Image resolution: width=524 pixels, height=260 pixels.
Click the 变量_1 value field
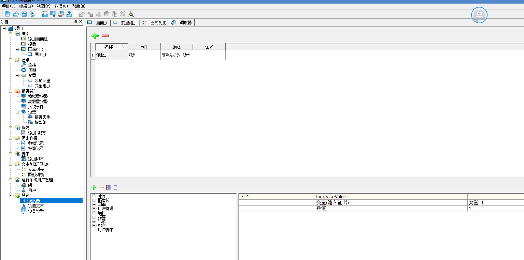coord(496,203)
